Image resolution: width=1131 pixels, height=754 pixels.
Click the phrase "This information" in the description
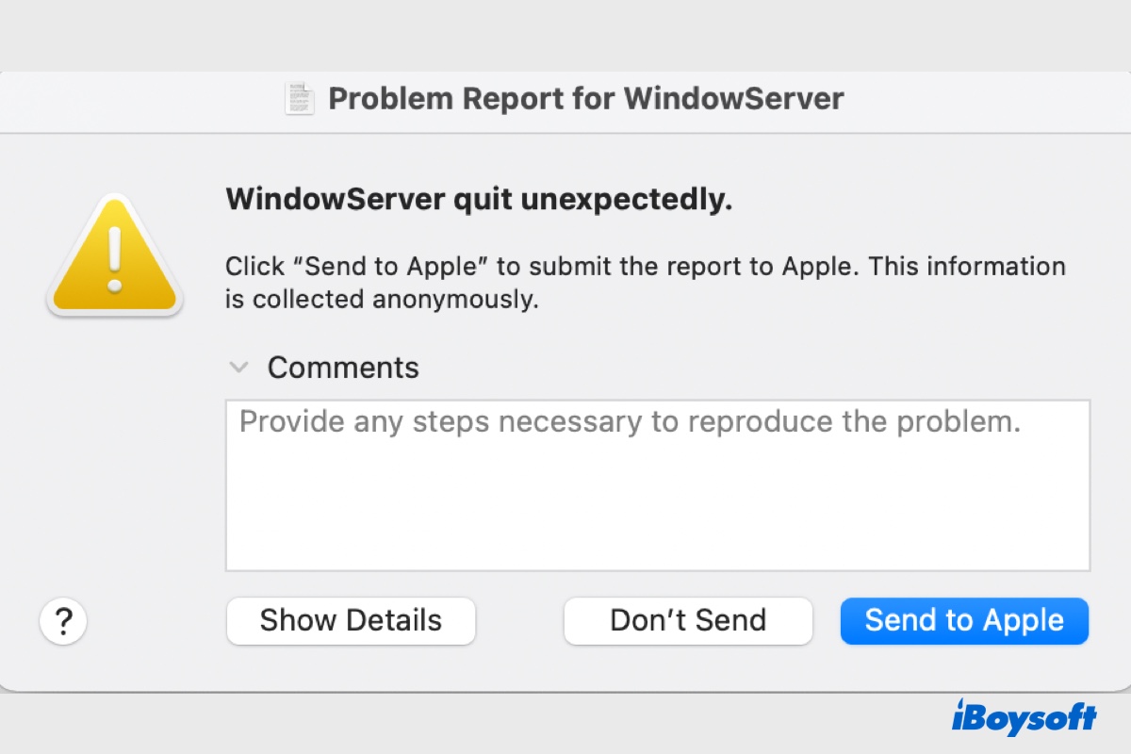coord(967,266)
